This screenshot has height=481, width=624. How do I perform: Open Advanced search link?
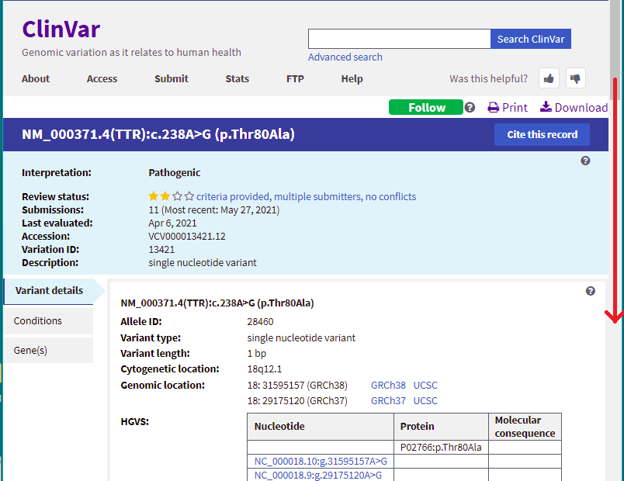pyautogui.click(x=345, y=57)
